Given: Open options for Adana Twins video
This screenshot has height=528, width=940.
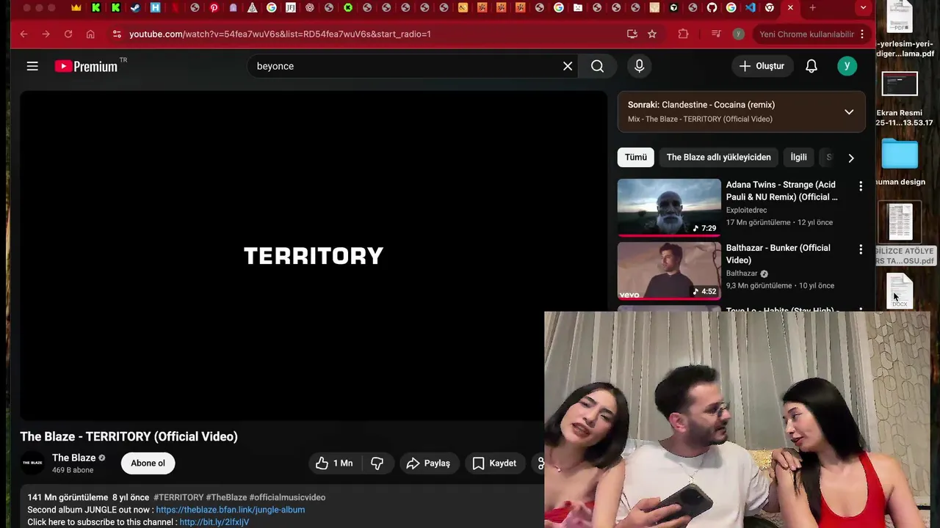Looking at the screenshot, I should coord(861,186).
